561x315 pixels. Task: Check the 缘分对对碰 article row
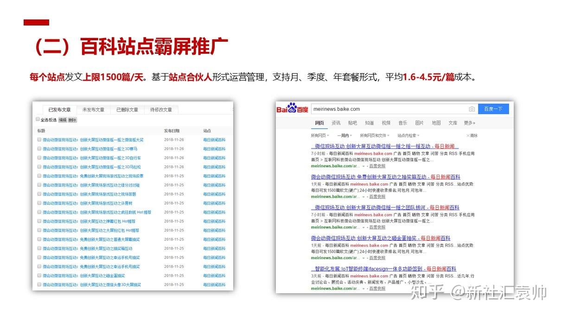click(39, 185)
